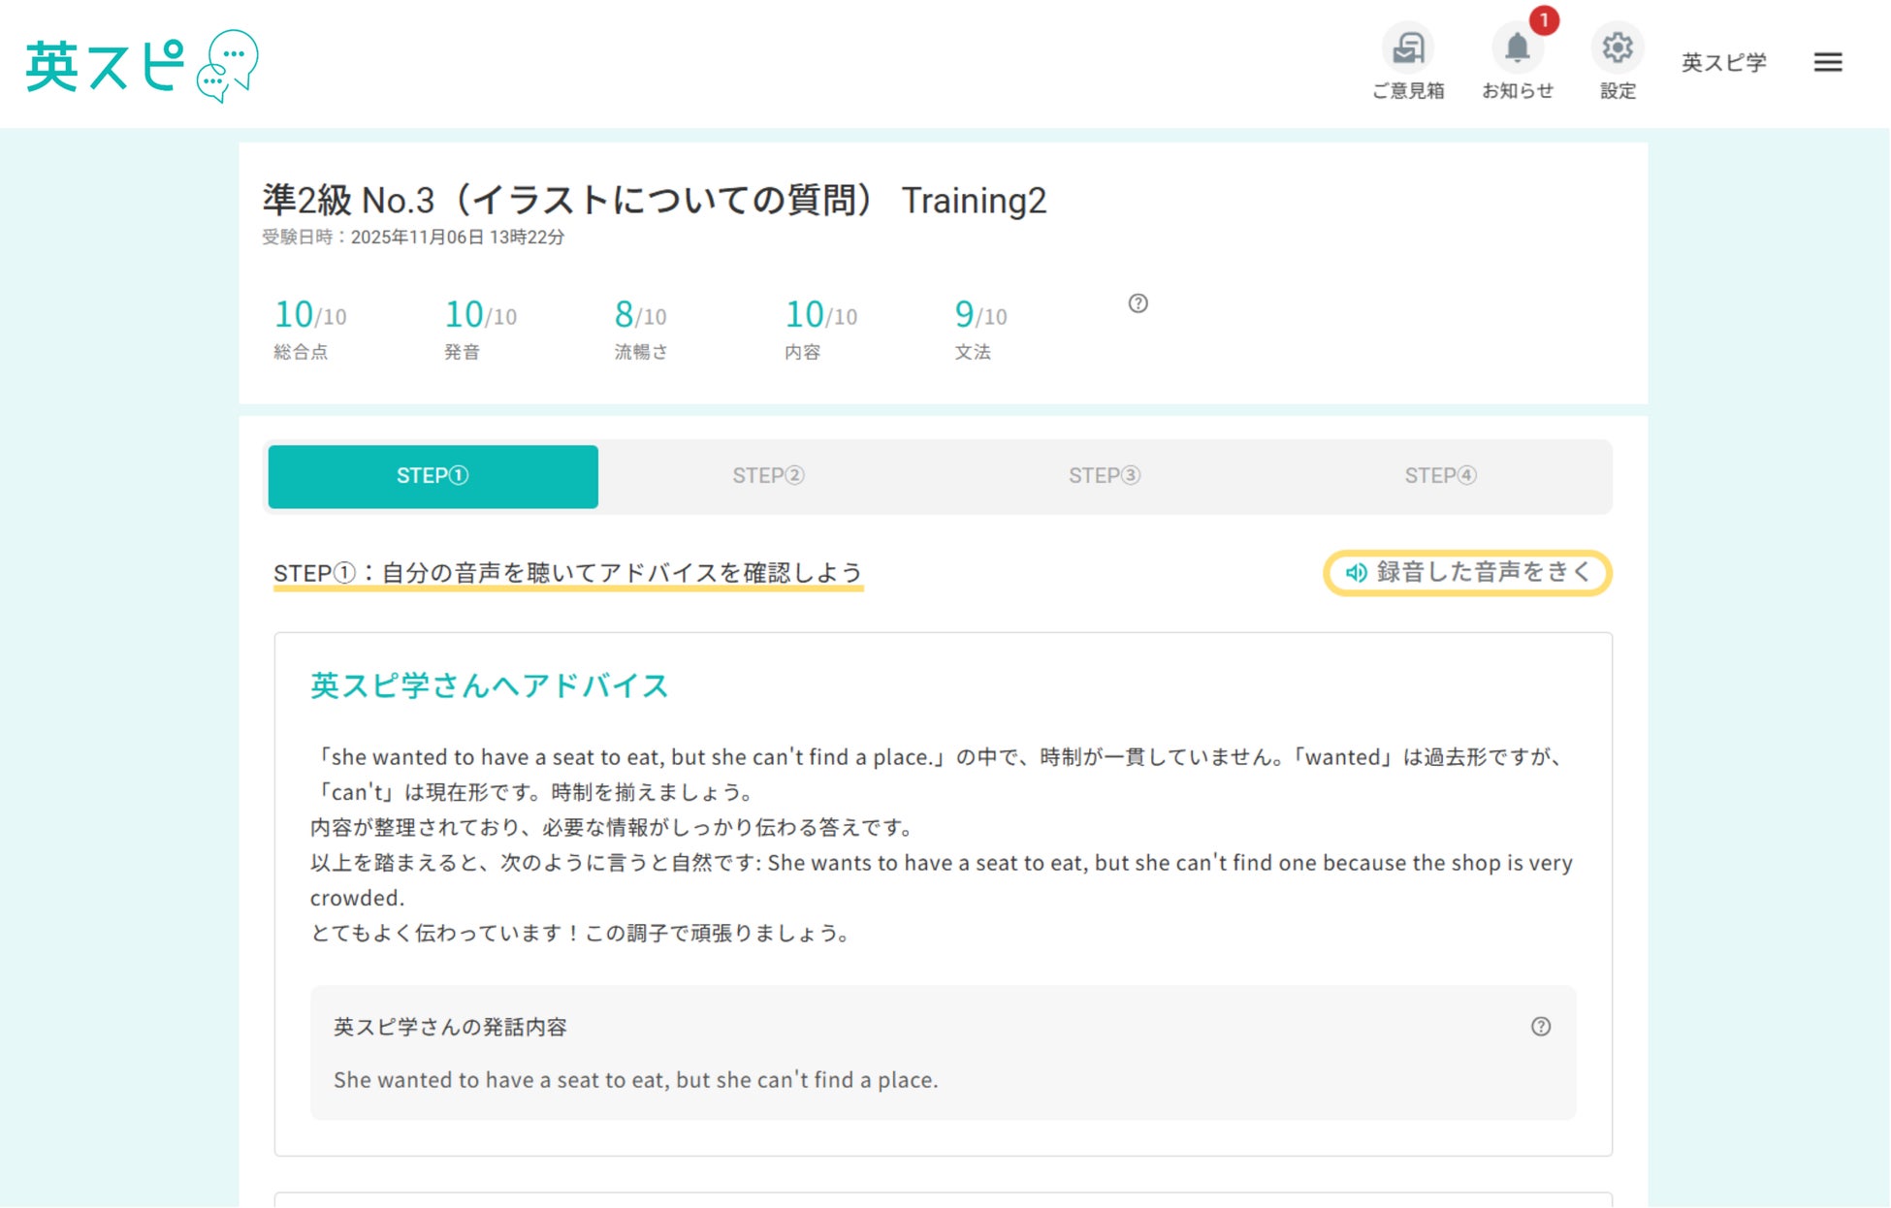Switch to the STEP③ tab
This screenshot has height=1208, width=1891.
click(1104, 476)
